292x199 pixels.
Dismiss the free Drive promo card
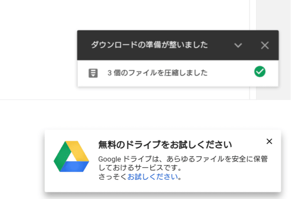coord(269,141)
